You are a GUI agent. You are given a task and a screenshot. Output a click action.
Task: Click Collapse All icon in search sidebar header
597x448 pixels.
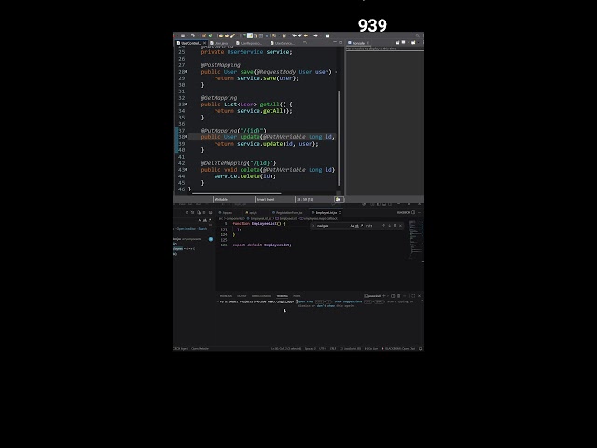(210, 212)
